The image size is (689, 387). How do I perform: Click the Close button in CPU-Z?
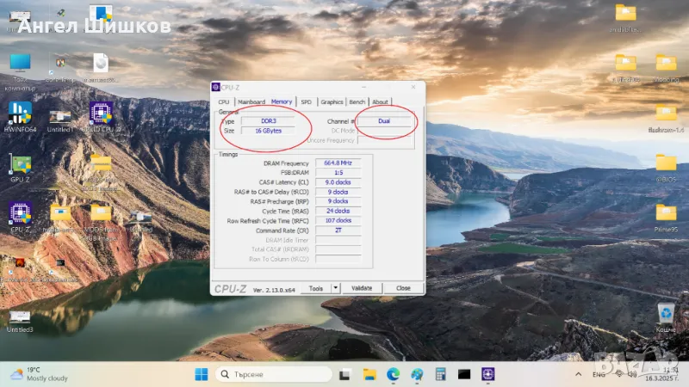[x=402, y=288]
